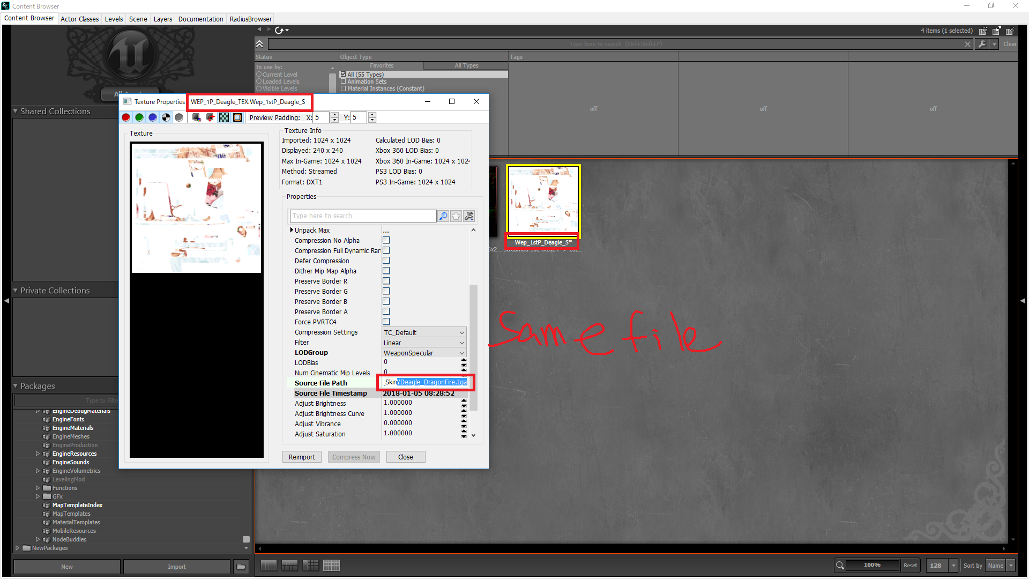
Task: Toggle the red channel button
Action: click(x=126, y=117)
